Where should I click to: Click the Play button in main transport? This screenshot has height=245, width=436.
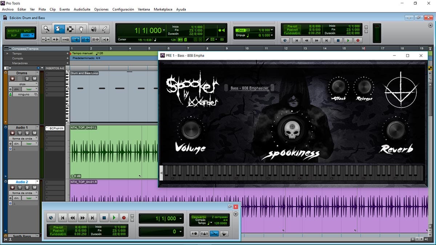pyautogui.click(x=348, y=41)
